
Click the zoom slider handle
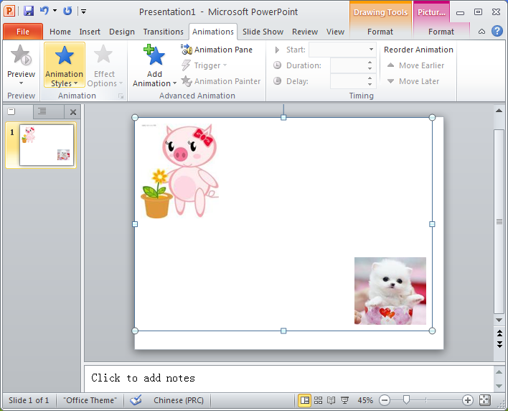point(406,400)
